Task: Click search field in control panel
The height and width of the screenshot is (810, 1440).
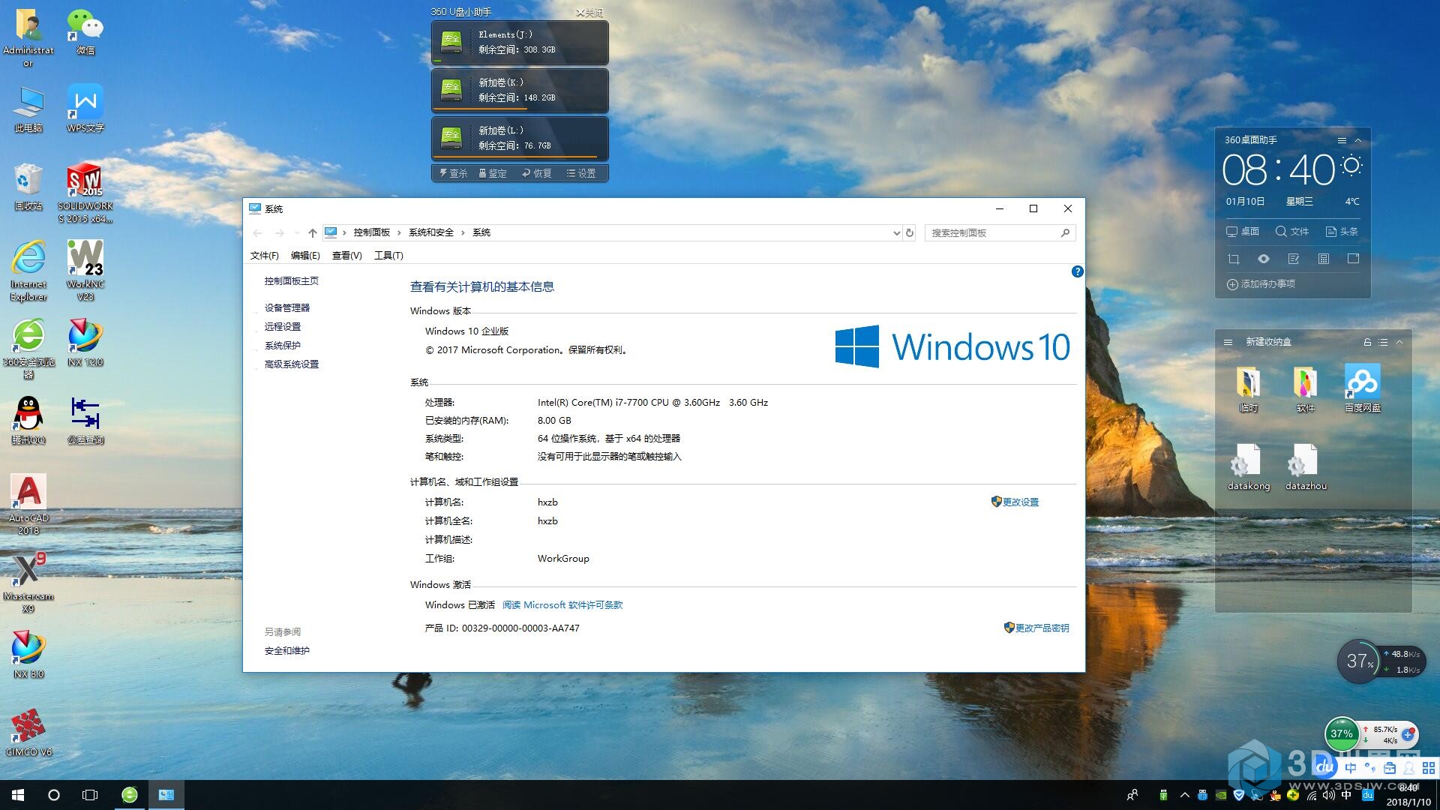Action: coord(994,232)
